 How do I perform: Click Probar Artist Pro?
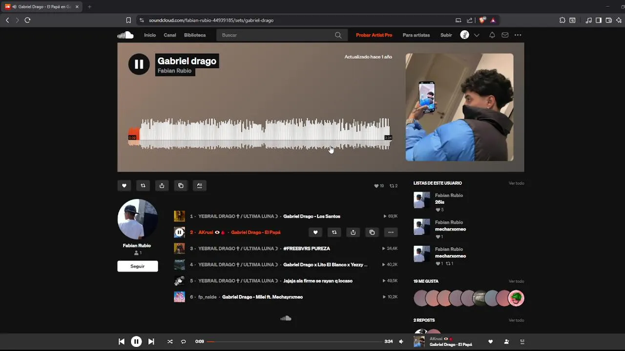pyautogui.click(x=374, y=35)
